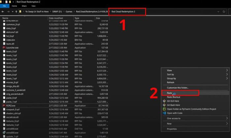The height and width of the screenshot is (138, 231).
Task: Select the levels_0.rpf file icon
Action: click(x=4, y=51)
